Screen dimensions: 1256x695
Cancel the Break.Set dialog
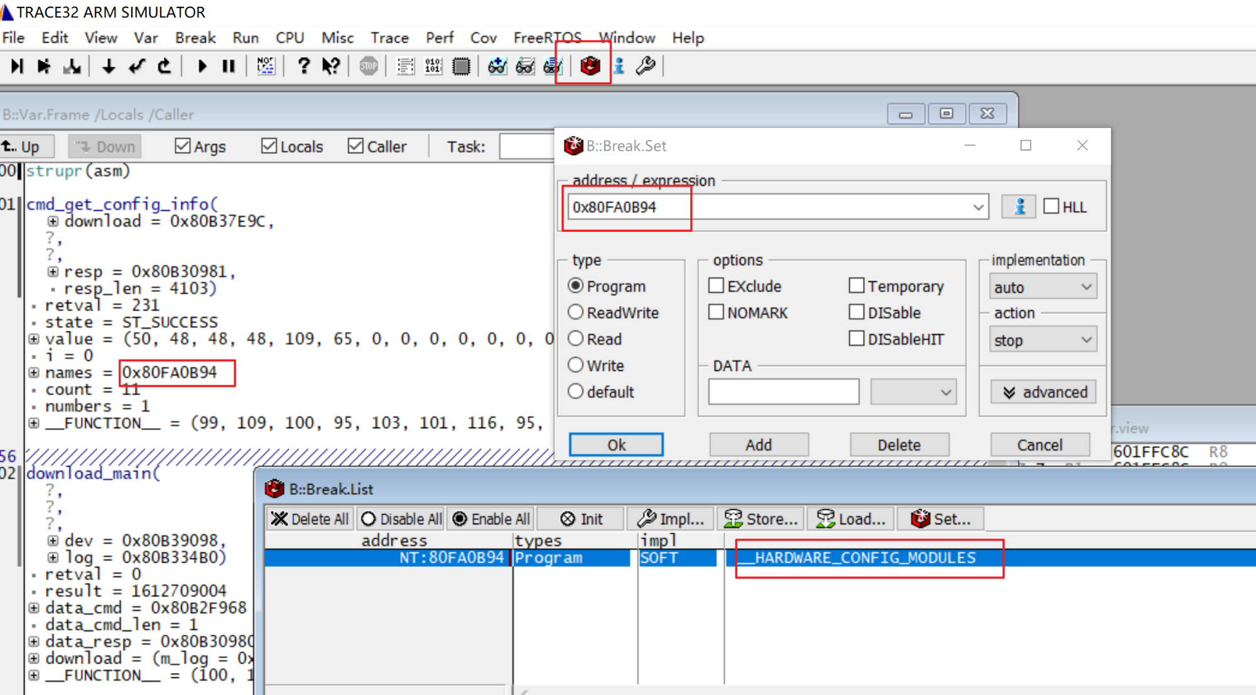coord(1040,444)
